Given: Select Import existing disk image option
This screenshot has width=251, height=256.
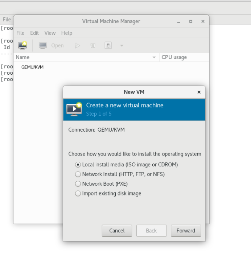Looking at the screenshot, I should pyautogui.click(x=108, y=193).
